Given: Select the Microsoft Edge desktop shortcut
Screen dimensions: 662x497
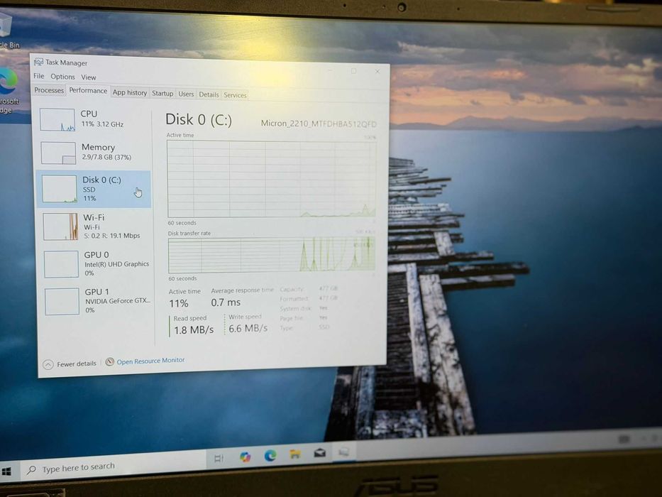Looking at the screenshot, I should click(x=9, y=91).
